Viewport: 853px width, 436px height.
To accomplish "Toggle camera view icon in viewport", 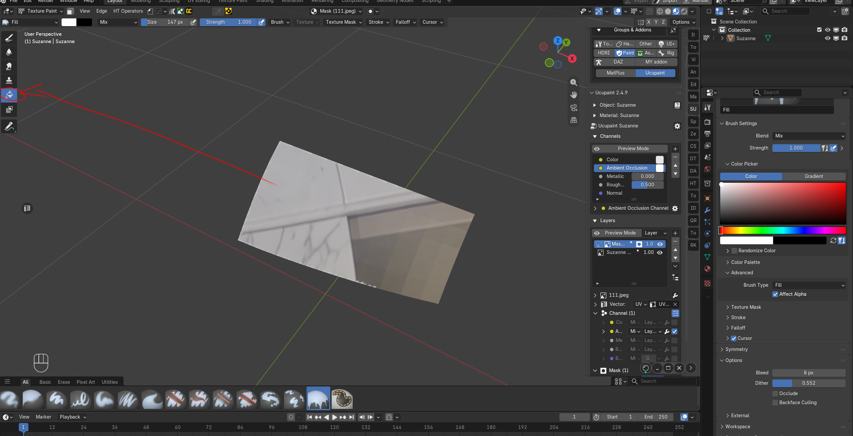I will point(574,107).
